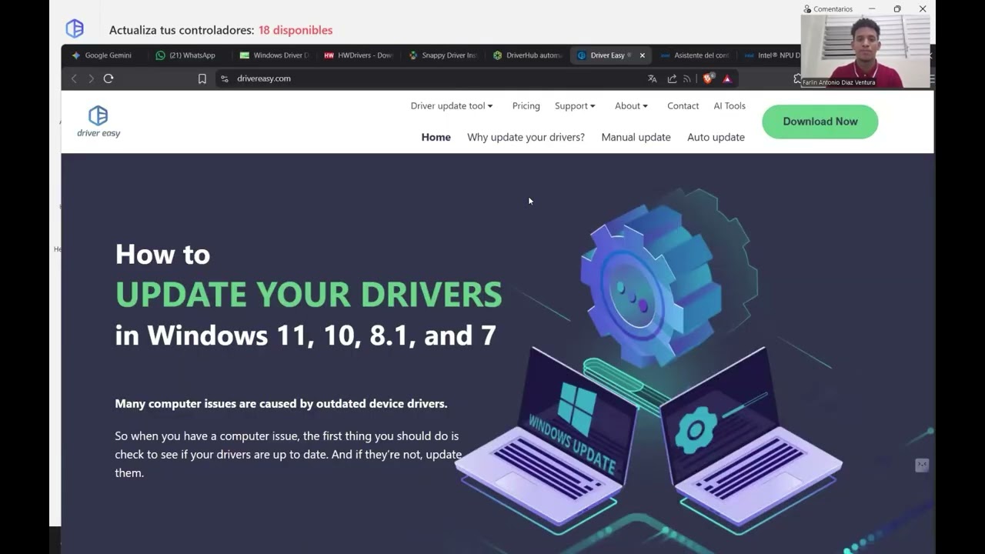Open the Pricing page

(x=526, y=106)
